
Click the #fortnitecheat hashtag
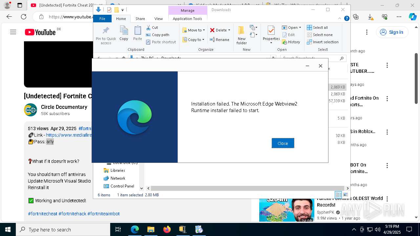[x=43, y=214]
